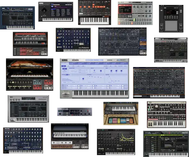The image size is (189, 157).
Task: Open the Mono/Poly plugin screenshot
Action: click(x=23, y=141)
